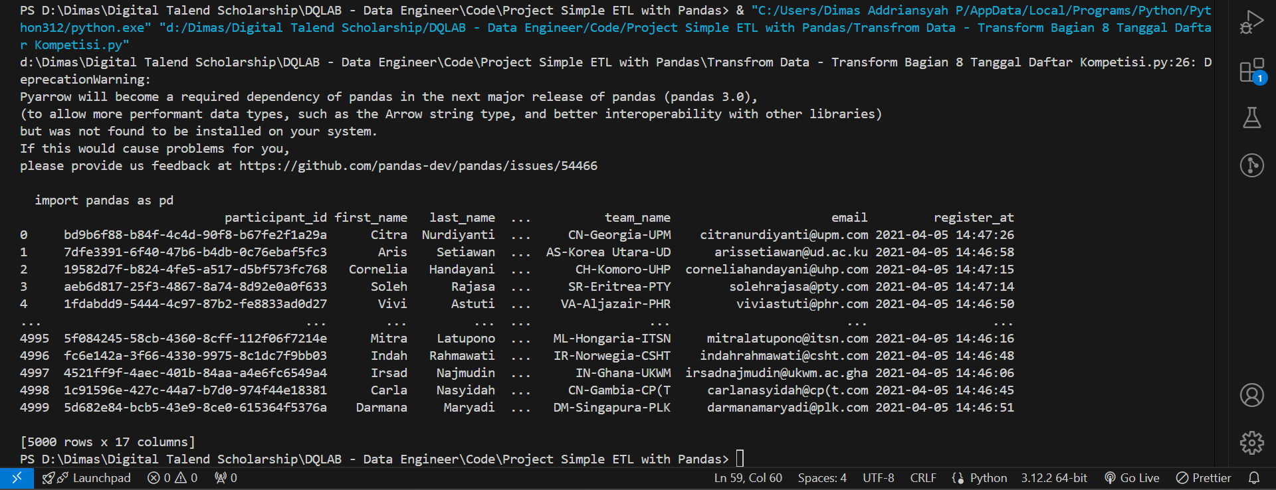Open the Extensions view with update badge
This screenshot has width=1276, height=490.
click(1251, 70)
